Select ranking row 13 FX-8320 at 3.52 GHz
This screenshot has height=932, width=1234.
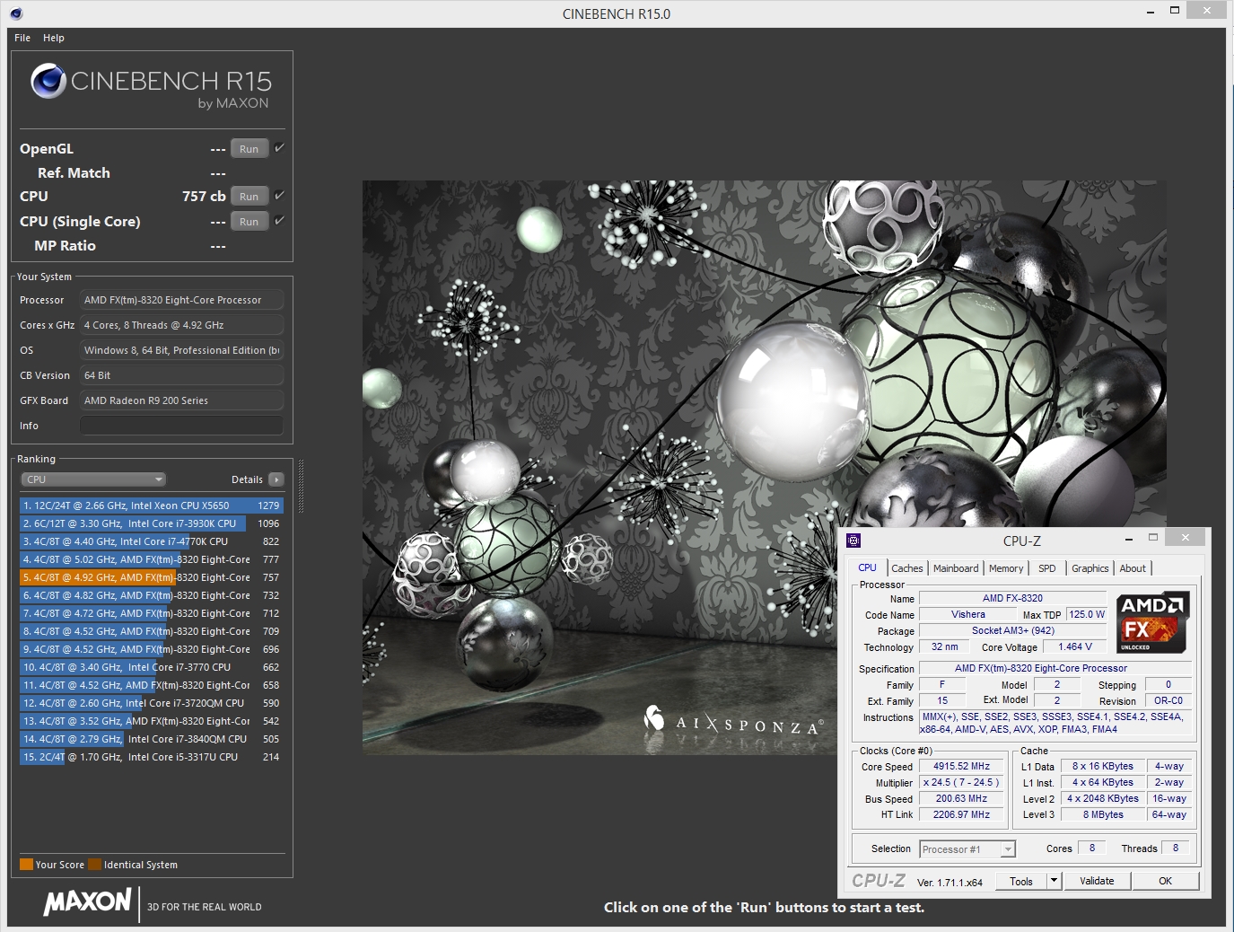151,721
